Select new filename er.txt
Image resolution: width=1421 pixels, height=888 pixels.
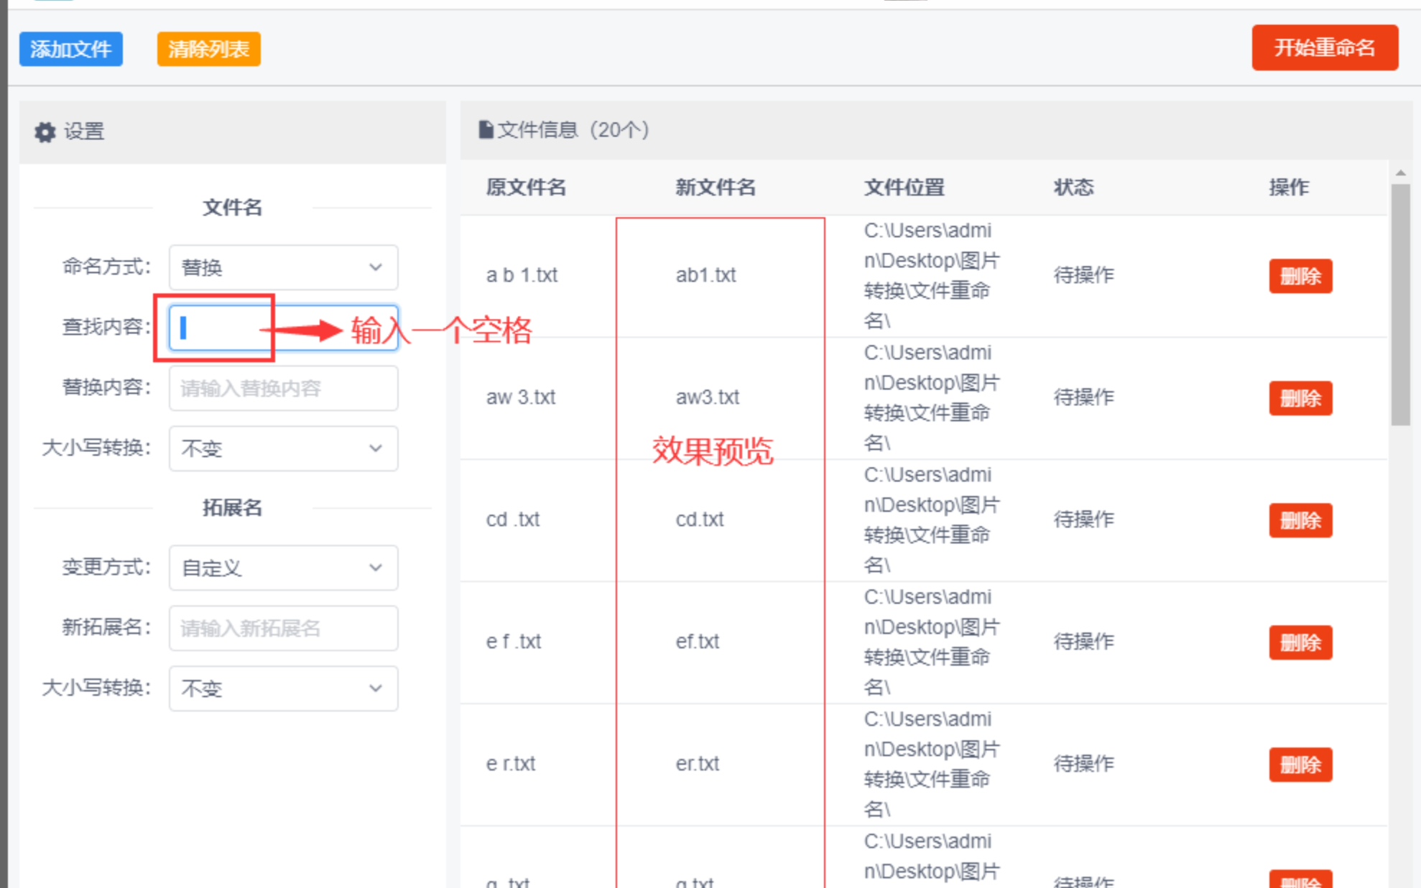point(698,764)
